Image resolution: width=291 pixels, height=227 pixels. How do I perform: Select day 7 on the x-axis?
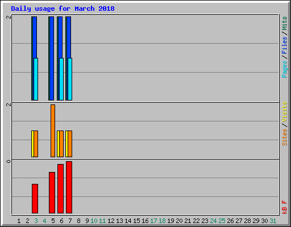click(x=70, y=221)
